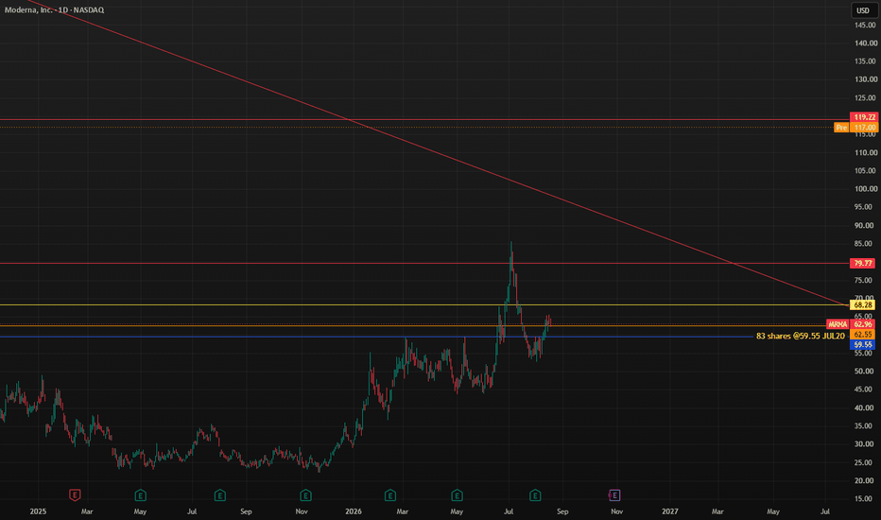Click the 2027 label on the time axis
881x520 pixels.
tap(670, 511)
